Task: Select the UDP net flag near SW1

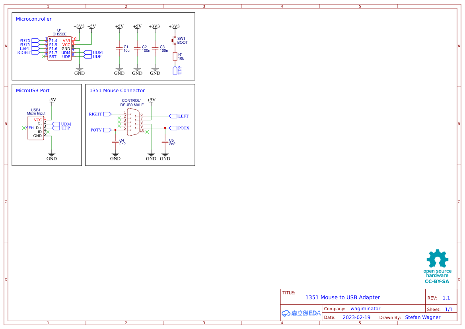Action: (175, 70)
